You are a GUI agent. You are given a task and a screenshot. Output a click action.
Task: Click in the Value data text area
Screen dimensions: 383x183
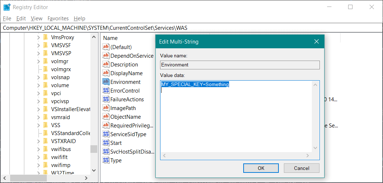[236, 117]
